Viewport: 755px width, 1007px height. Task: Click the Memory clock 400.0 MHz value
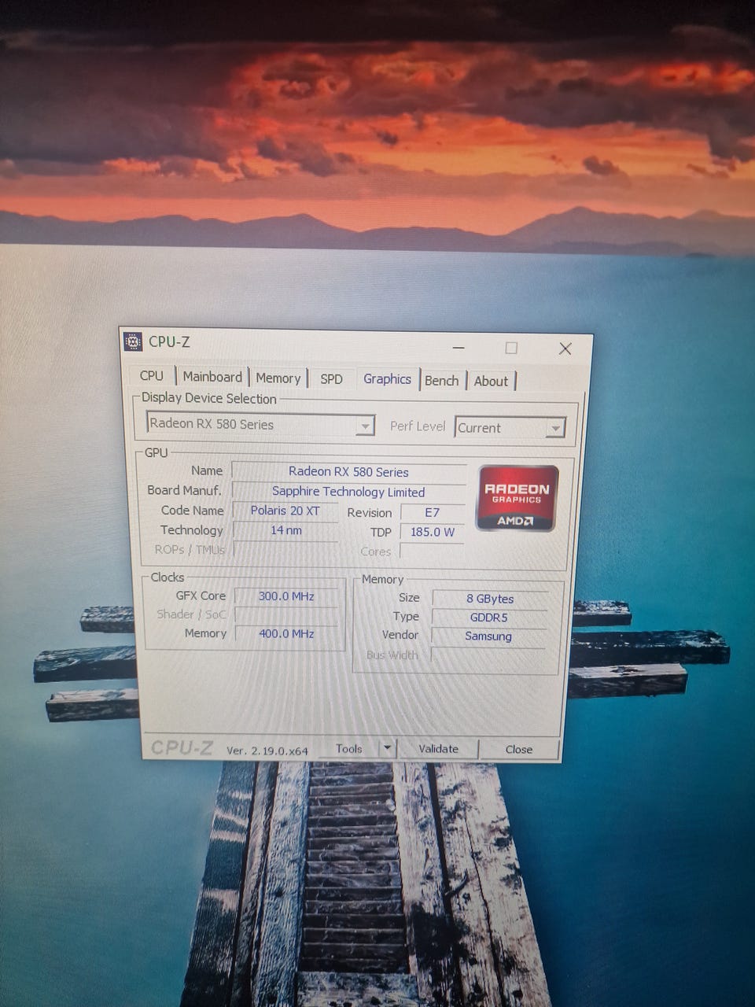[x=286, y=633]
